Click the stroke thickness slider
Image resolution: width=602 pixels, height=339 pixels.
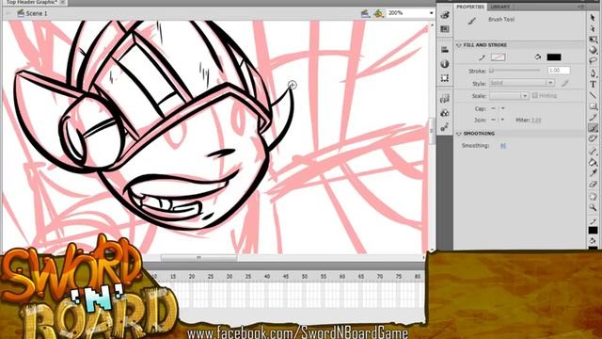click(515, 71)
